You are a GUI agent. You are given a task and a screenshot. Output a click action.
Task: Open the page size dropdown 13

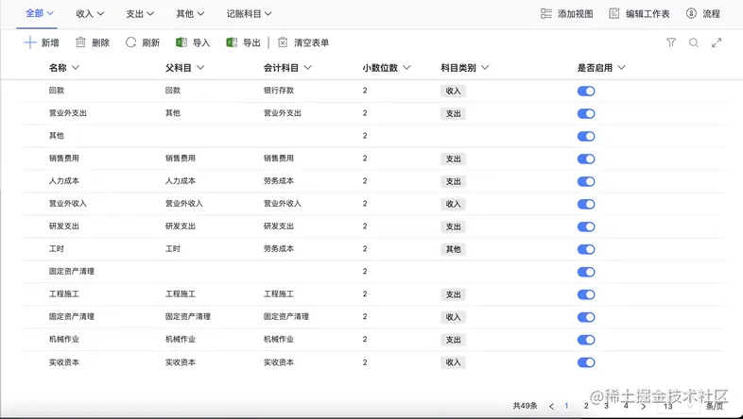coord(679,406)
